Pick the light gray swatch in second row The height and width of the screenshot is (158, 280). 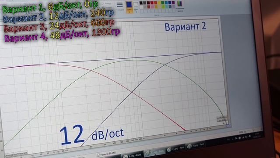[145, 7]
